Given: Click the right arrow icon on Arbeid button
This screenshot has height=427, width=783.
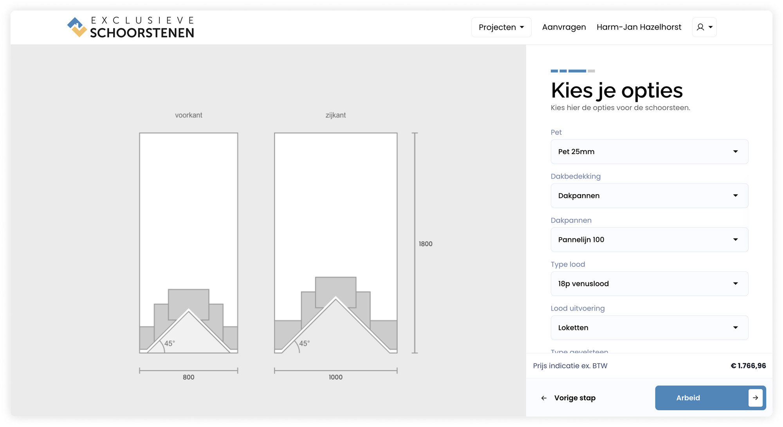Looking at the screenshot, I should pyautogui.click(x=755, y=398).
